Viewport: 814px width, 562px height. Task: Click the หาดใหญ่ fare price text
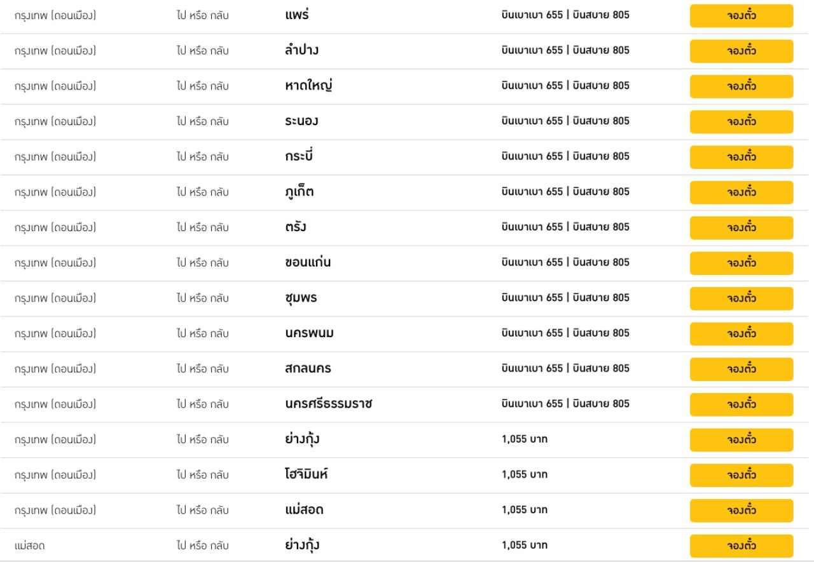[x=565, y=86]
